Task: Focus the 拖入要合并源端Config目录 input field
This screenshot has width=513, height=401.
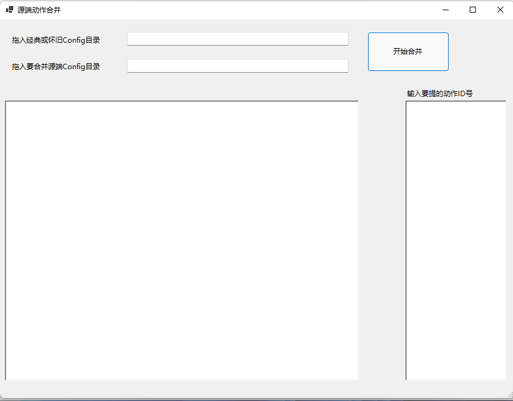Action: point(238,66)
